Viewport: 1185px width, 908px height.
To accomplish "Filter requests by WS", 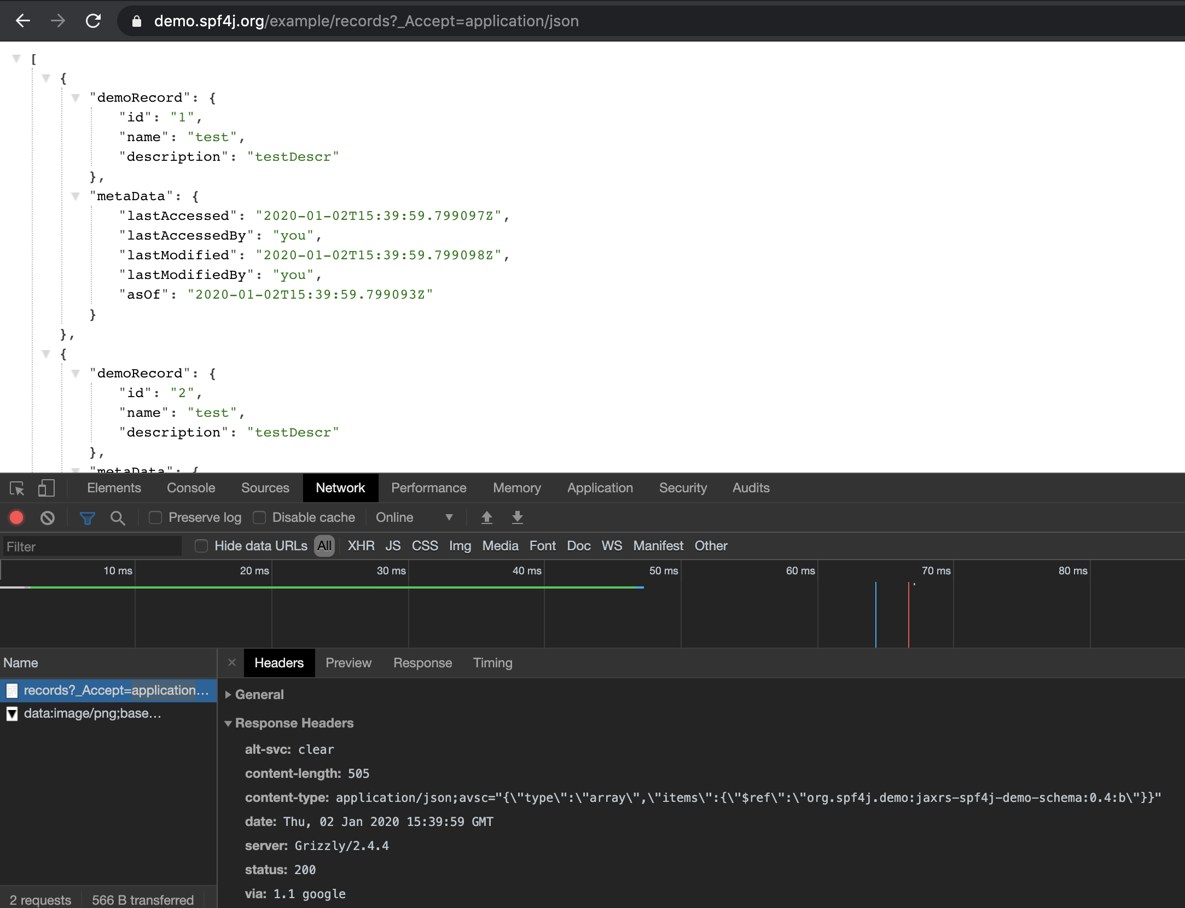I will 612,546.
